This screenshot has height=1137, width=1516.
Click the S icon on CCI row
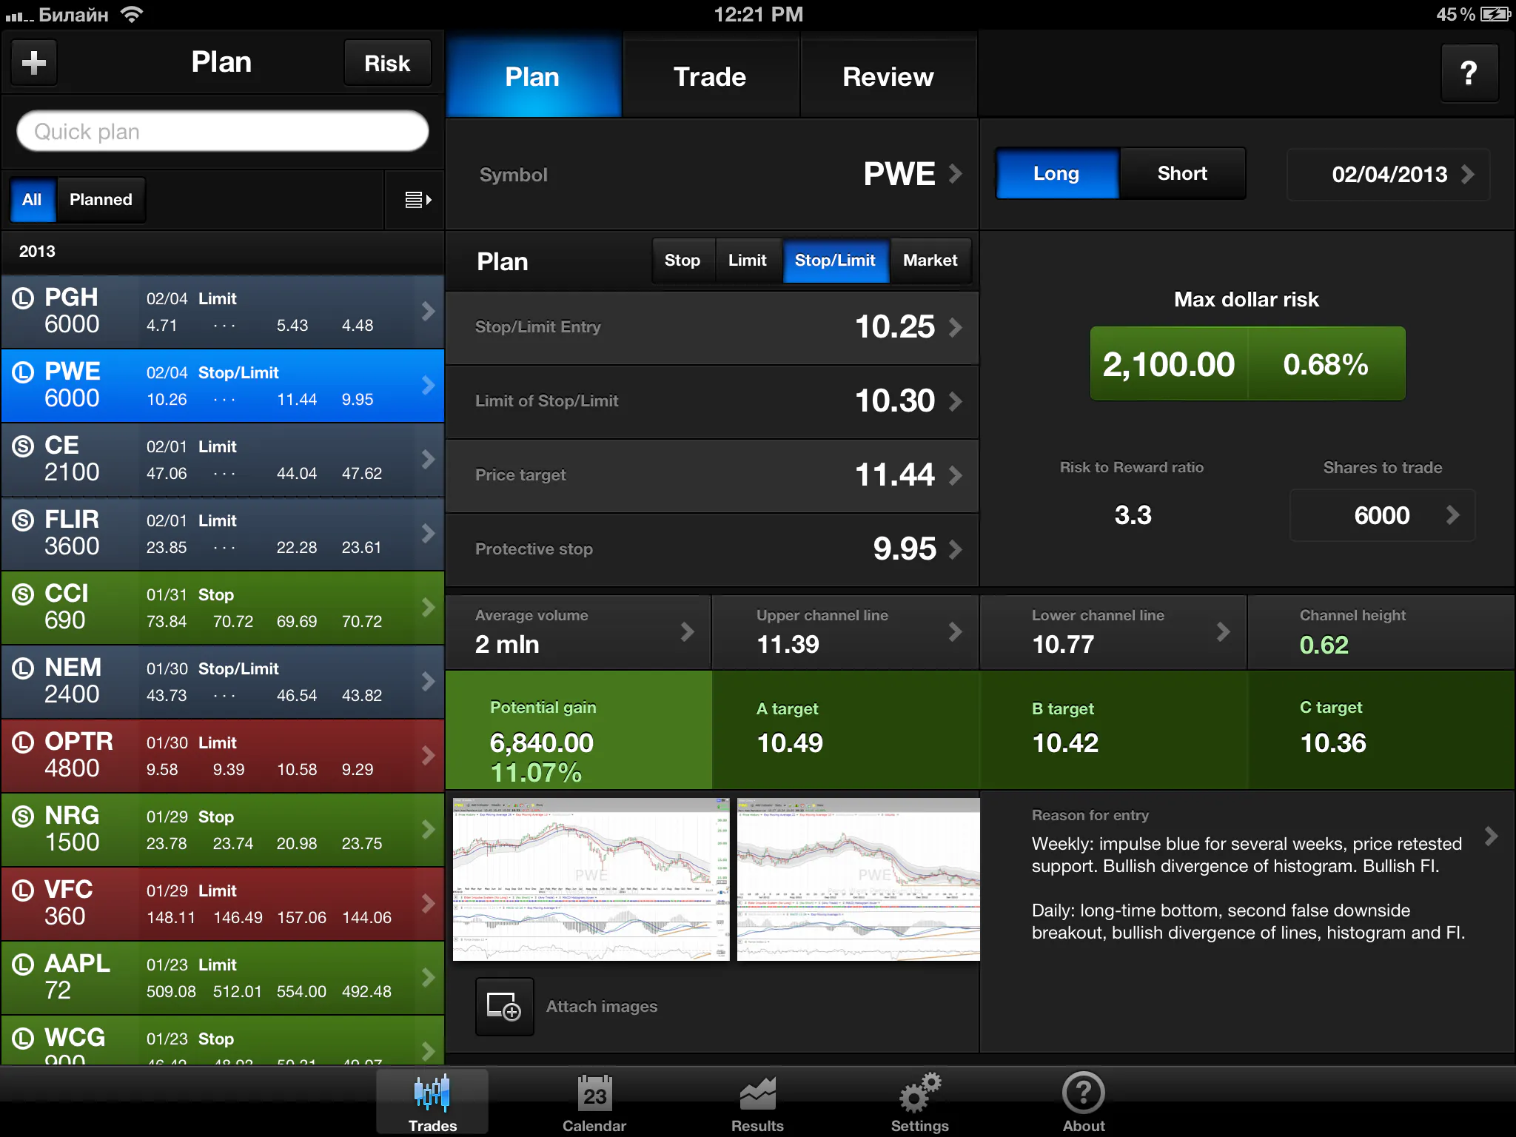tap(24, 594)
